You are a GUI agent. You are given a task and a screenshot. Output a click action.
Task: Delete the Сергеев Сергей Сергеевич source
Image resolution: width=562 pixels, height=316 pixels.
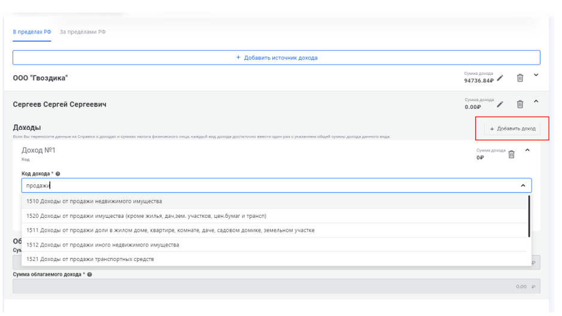(x=520, y=105)
